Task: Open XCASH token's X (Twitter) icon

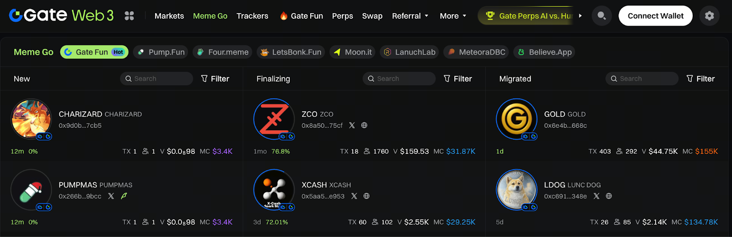Action: pos(354,196)
